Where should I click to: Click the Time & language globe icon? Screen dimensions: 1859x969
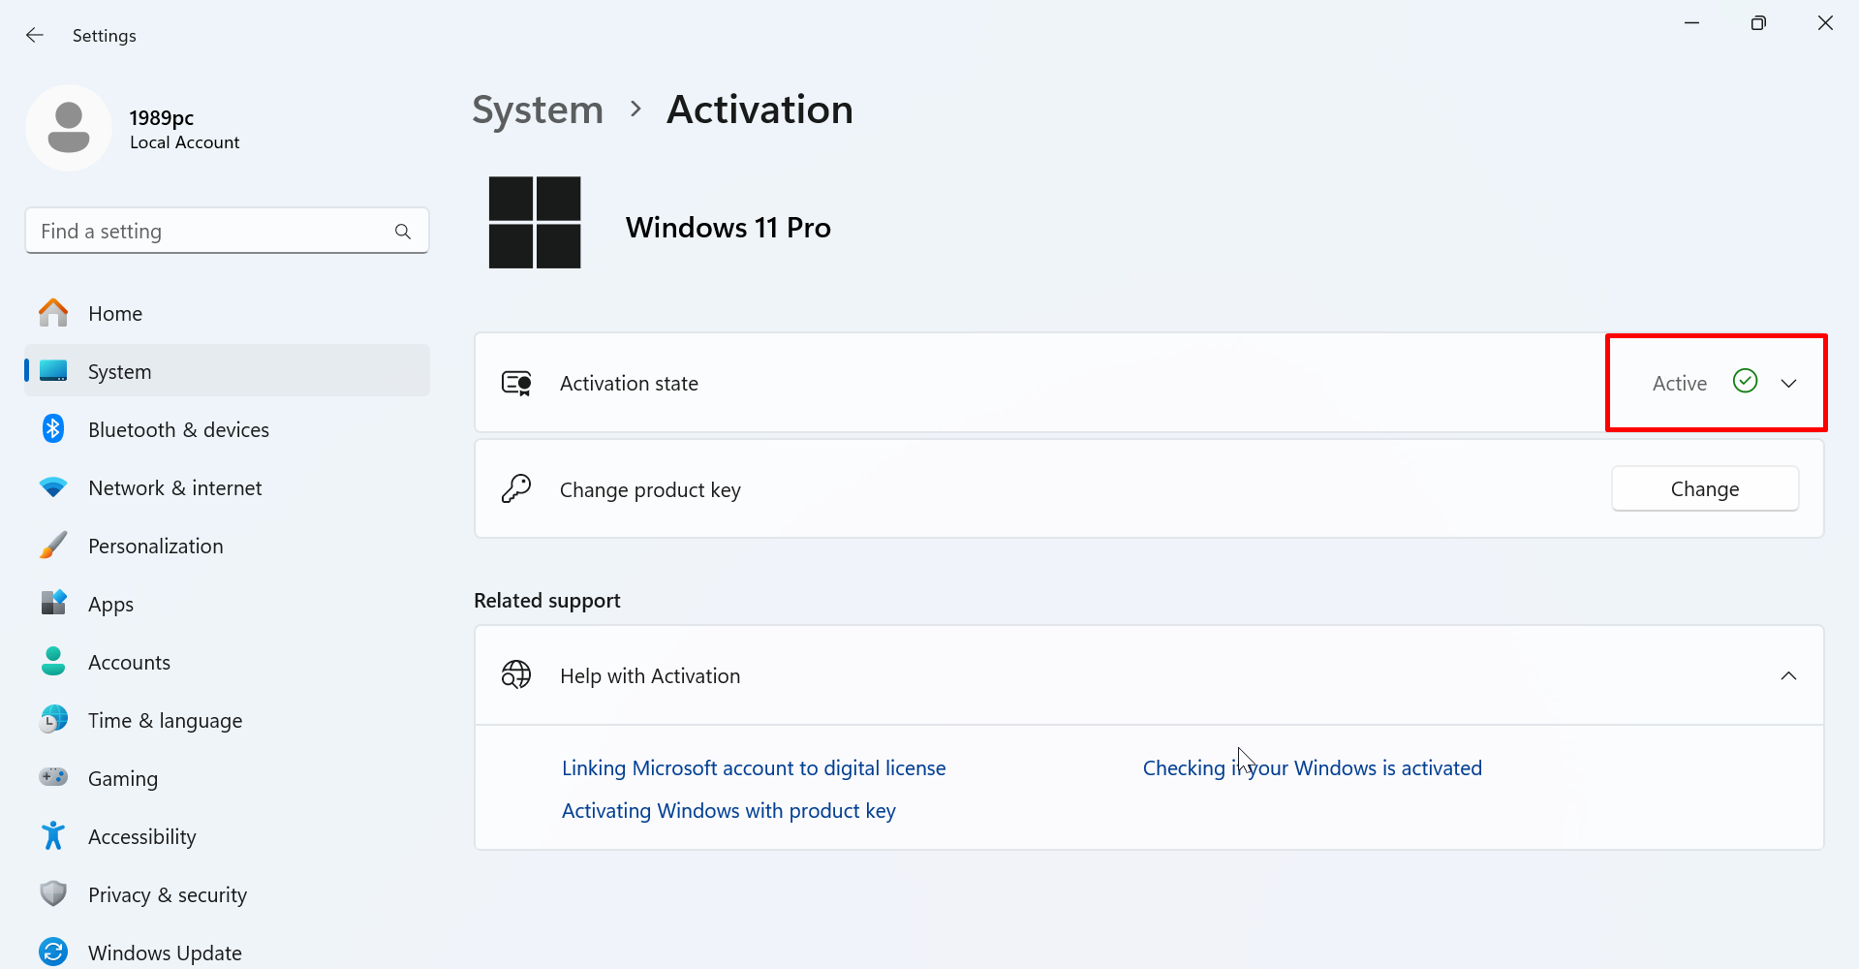coord(53,719)
